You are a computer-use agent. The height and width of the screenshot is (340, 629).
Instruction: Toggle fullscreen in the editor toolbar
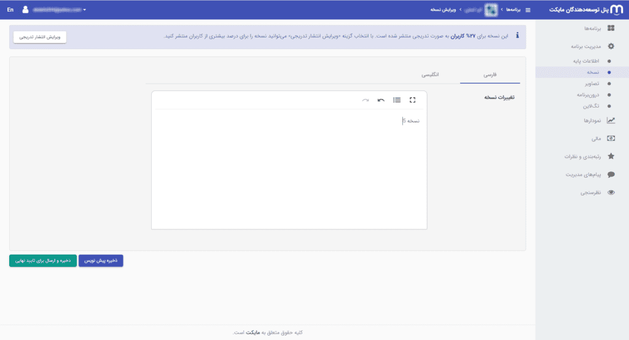pos(412,100)
